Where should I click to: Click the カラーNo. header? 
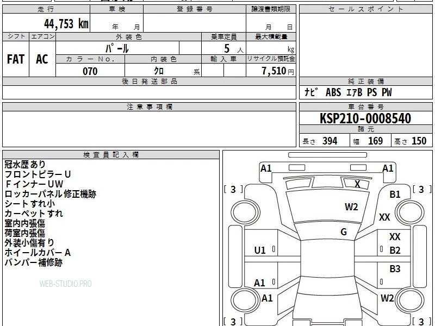(x=90, y=59)
